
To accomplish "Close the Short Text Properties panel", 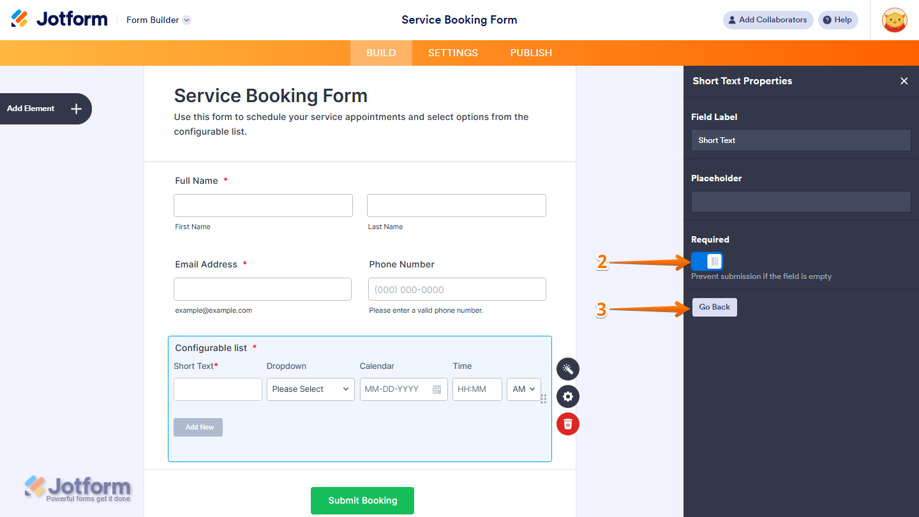I will [904, 81].
